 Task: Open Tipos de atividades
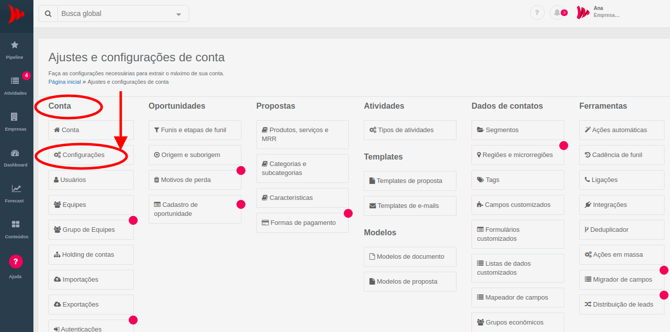pos(410,130)
